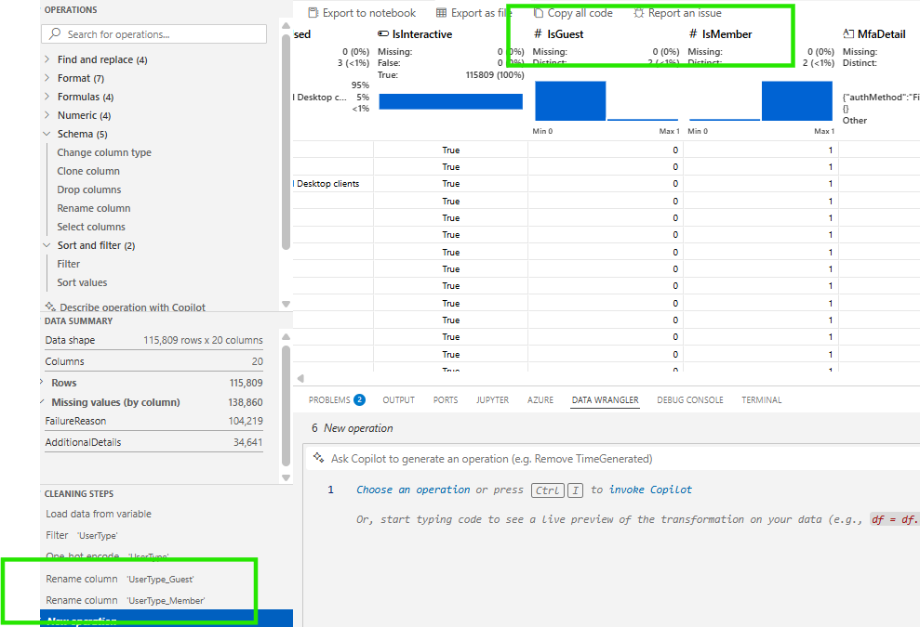The image size is (920, 627).
Task: Click the Export to notebook icon
Action: [x=313, y=13]
